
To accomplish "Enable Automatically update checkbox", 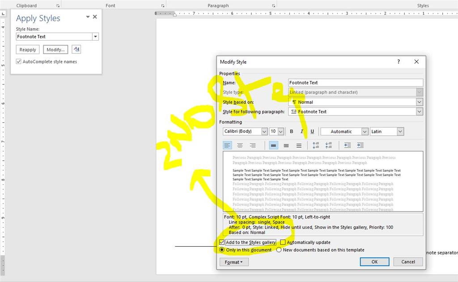I will tap(283, 242).
